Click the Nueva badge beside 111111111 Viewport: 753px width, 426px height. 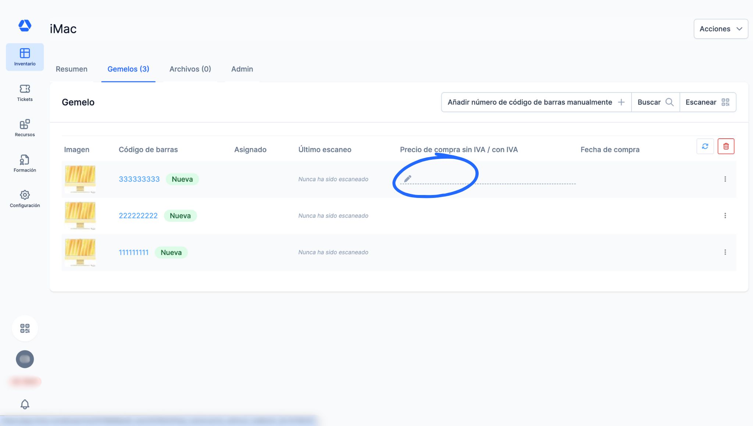(171, 252)
